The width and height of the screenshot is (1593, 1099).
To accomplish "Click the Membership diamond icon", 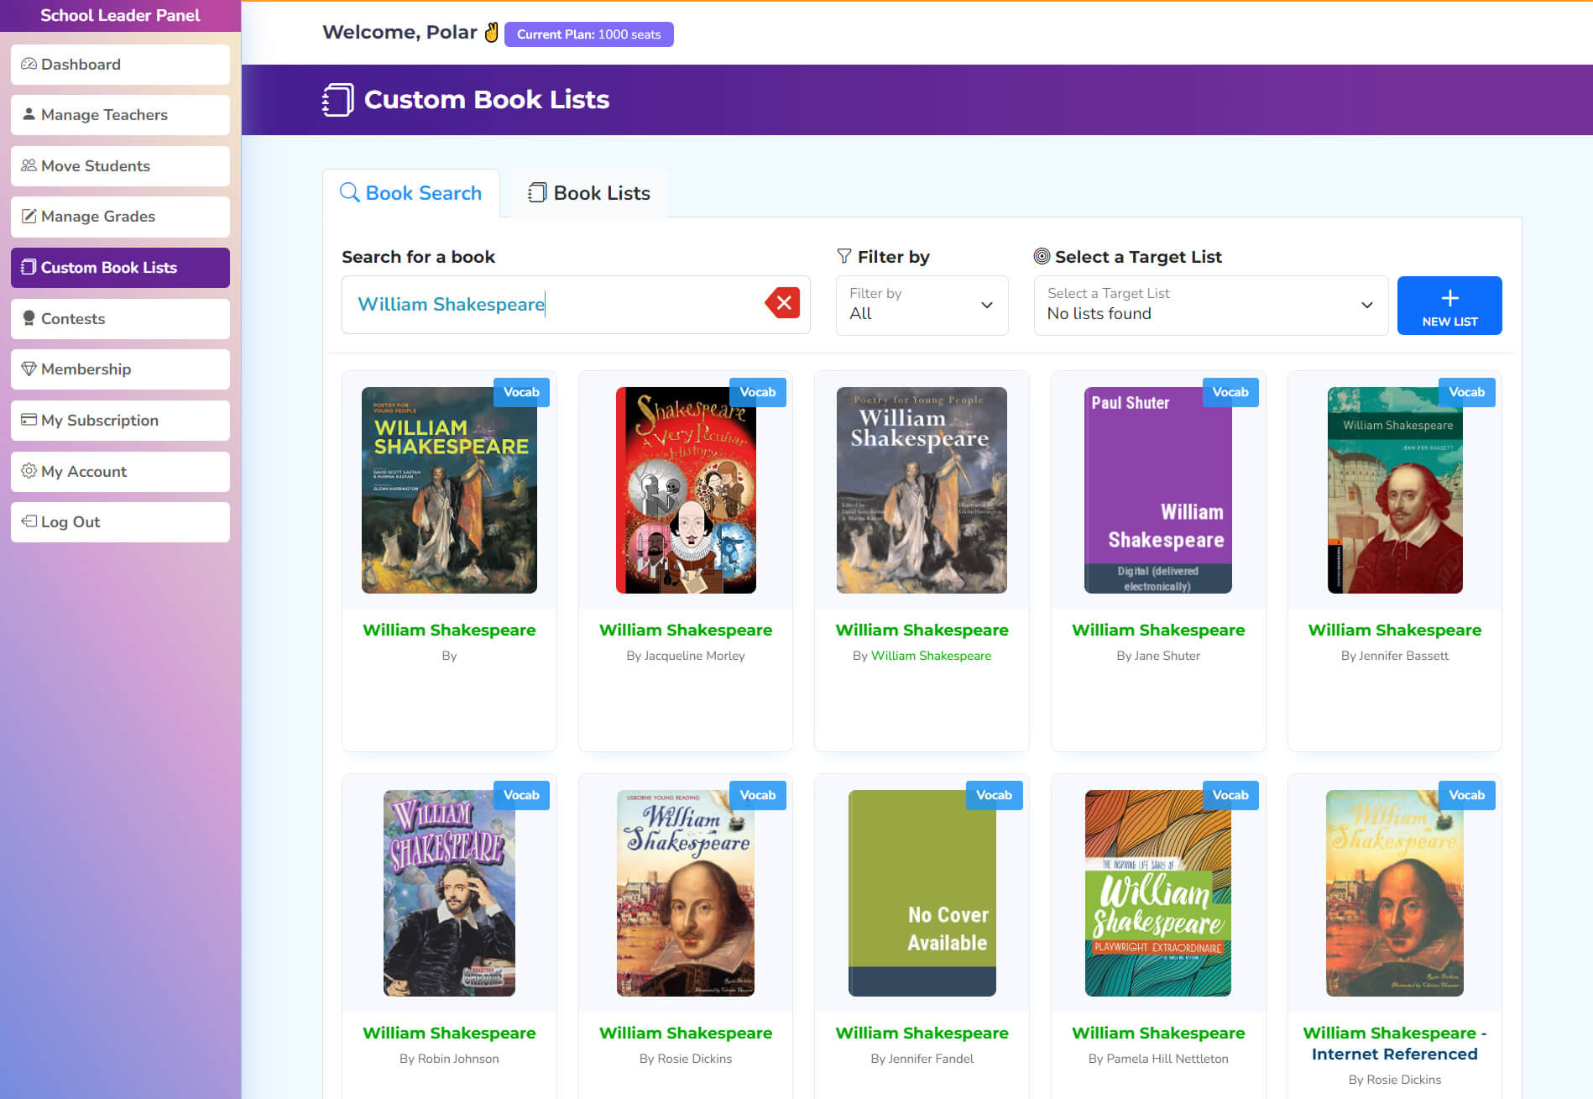I will pyautogui.click(x=29, y=369).
